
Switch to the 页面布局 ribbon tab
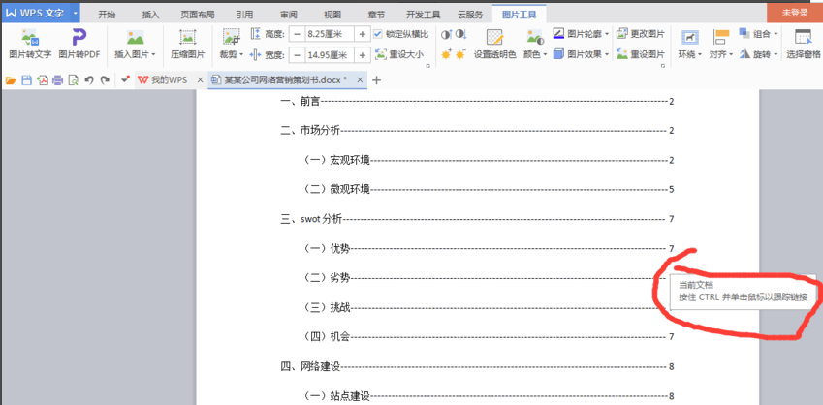click(198, 15)
